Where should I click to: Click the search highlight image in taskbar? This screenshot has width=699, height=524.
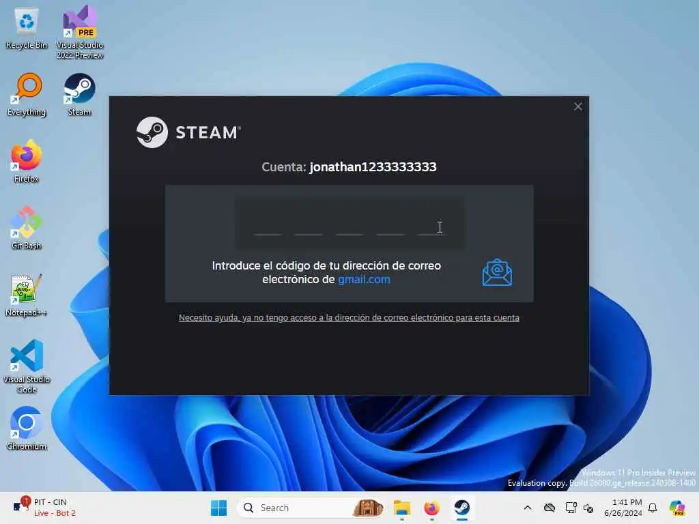368,508
